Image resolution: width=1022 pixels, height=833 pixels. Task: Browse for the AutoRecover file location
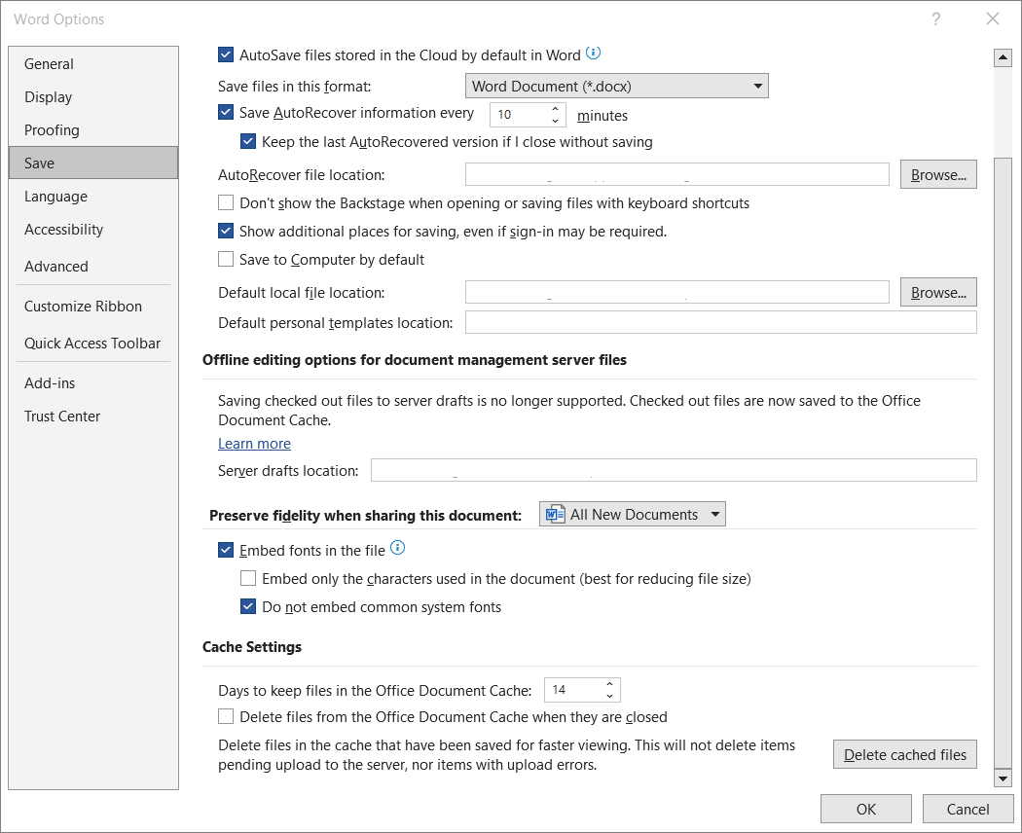937,174
